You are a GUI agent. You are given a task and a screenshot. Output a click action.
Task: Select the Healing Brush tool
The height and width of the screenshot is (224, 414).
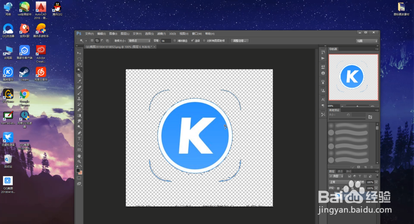pyautogui.click(x=79, y=87)
